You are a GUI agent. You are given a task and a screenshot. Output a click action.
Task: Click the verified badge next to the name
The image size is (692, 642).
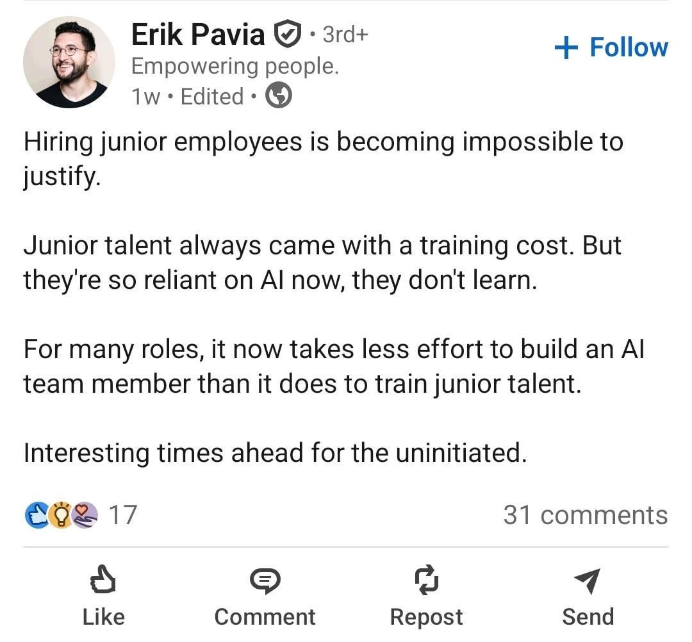coord(288,34)
